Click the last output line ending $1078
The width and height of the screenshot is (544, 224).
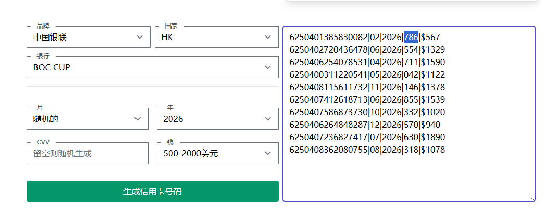pos(367,150)
